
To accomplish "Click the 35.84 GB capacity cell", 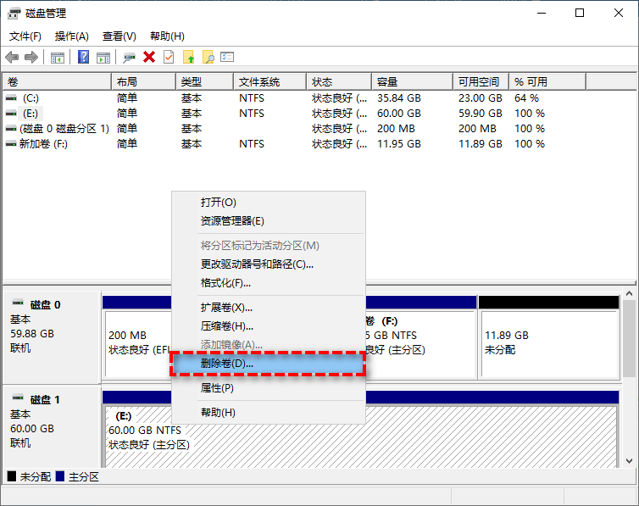I will coord(398,98).
